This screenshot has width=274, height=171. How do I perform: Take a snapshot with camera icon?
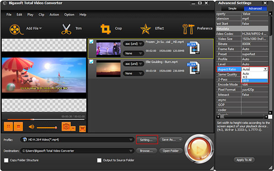coord(66,126)
